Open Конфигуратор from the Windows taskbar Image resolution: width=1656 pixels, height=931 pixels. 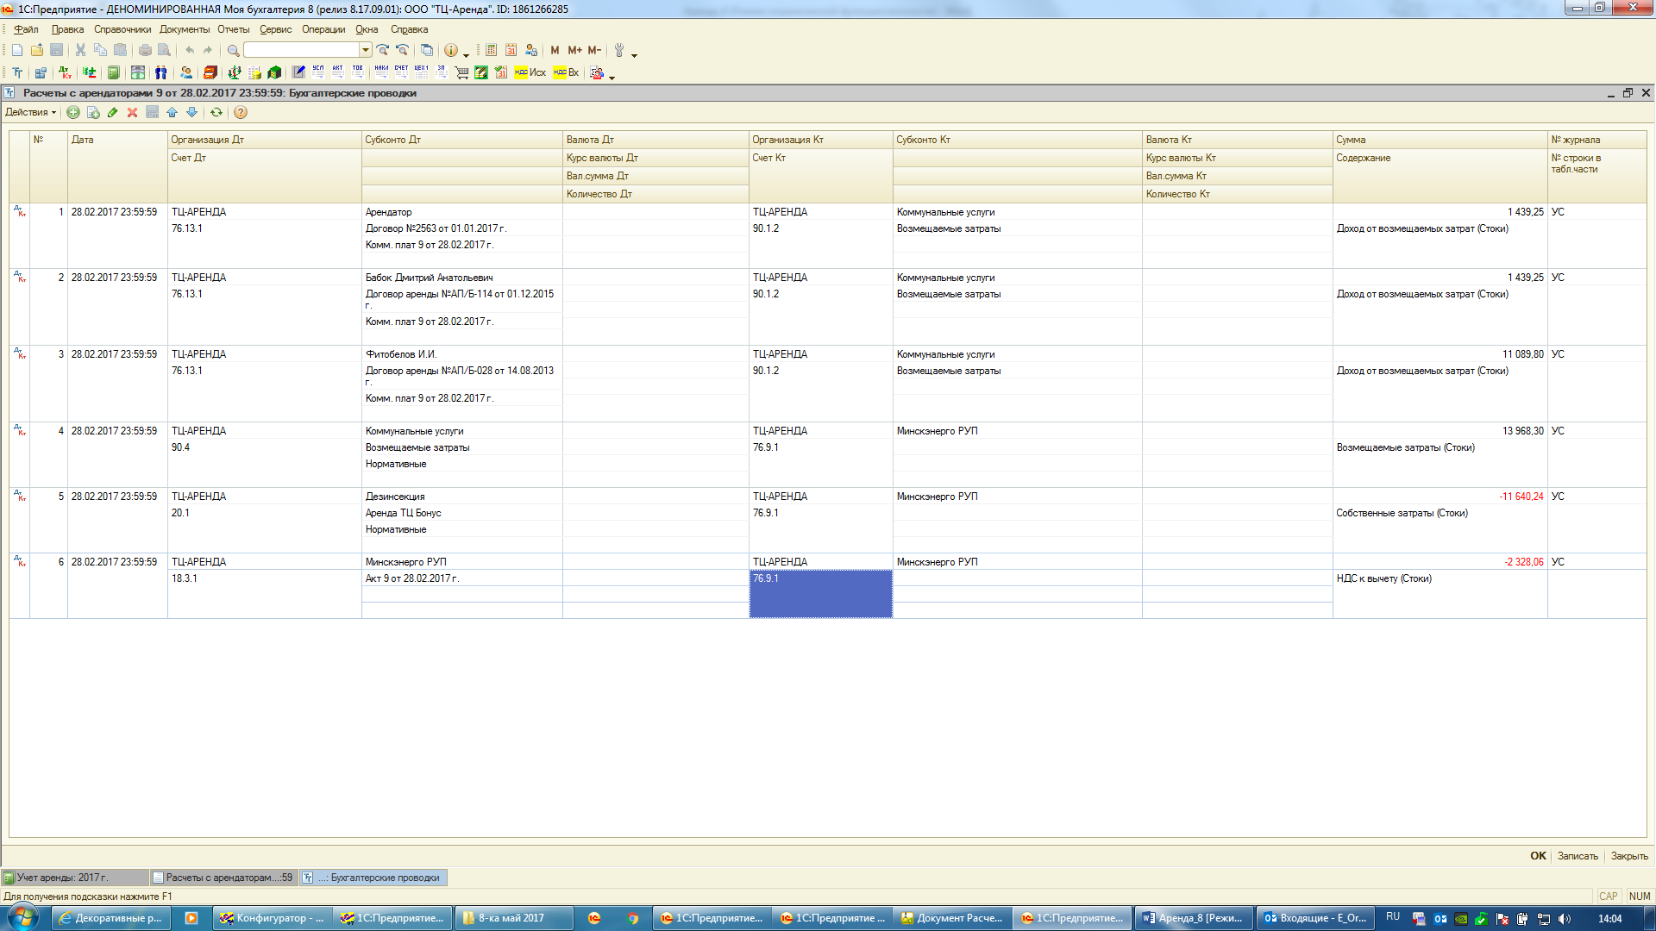click(272, 918)
